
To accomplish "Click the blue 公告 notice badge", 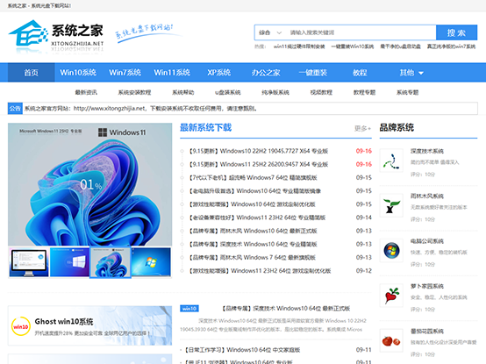I will (15, 109).
